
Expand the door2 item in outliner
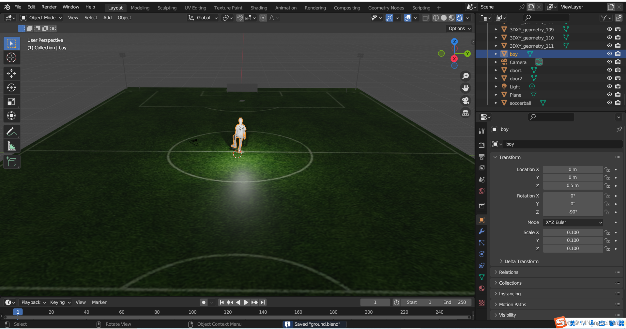pos(496,78)
